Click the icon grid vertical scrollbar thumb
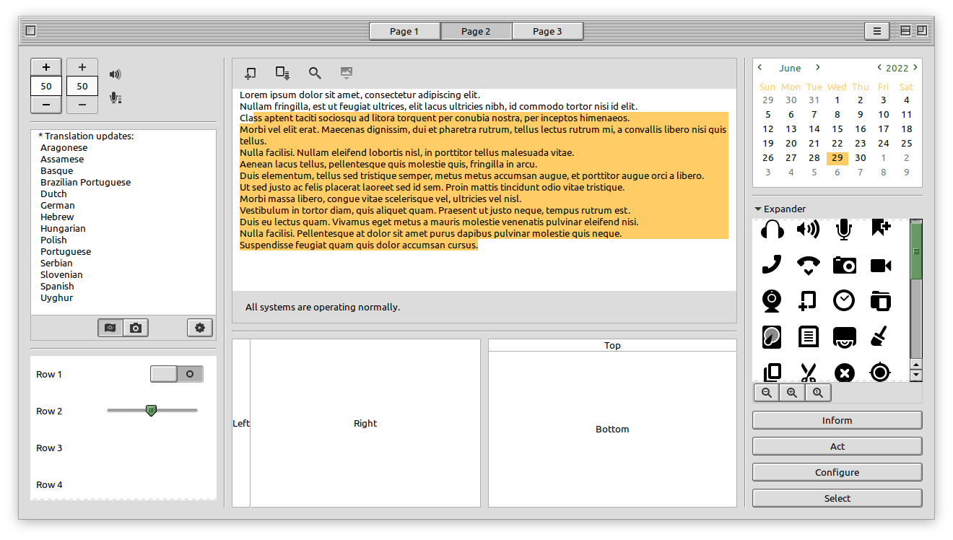Screen dimensions: 953x540 pyautogui.click(x=916, y=251)
